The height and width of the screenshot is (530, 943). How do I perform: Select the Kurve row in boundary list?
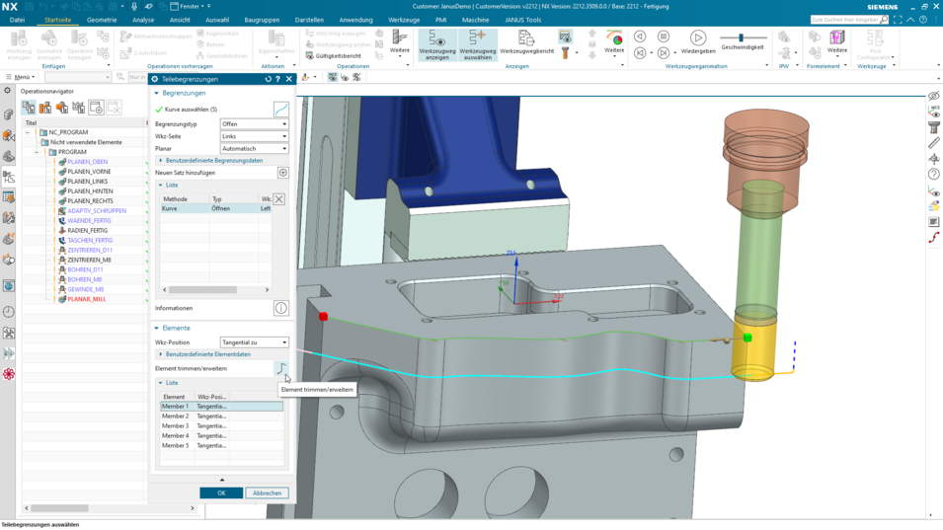[x=216, y=208]
